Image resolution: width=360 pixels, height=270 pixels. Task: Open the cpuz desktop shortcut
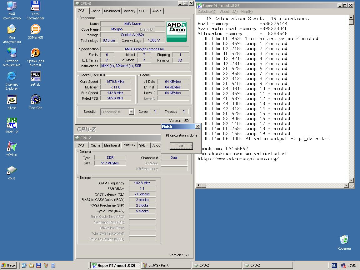click(x=12, y=172)
